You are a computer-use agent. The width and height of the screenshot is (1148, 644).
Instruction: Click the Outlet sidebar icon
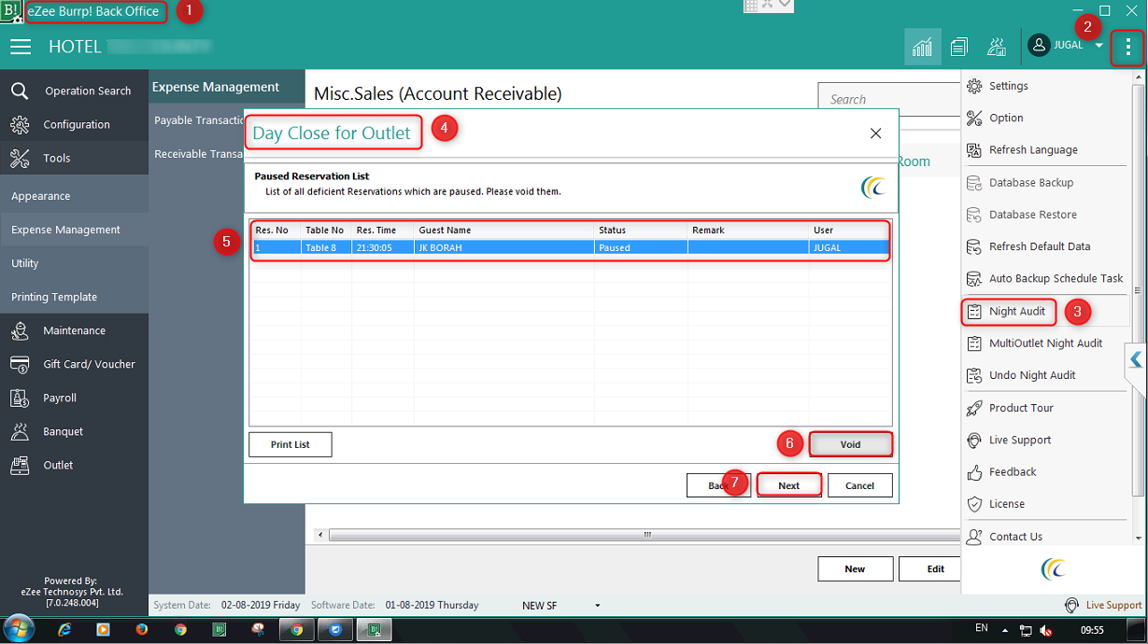[21, 465]
